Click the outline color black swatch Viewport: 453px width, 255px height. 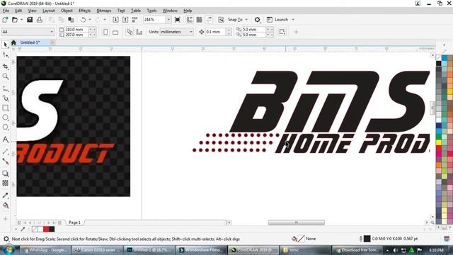pyautogui.click(x=367, y=239)
